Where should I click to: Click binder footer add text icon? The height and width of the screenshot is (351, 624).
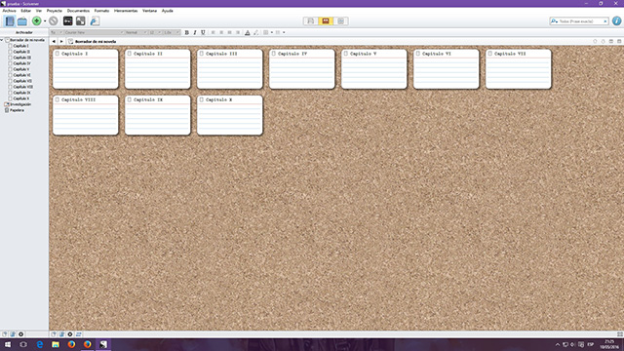coord(5,334)
